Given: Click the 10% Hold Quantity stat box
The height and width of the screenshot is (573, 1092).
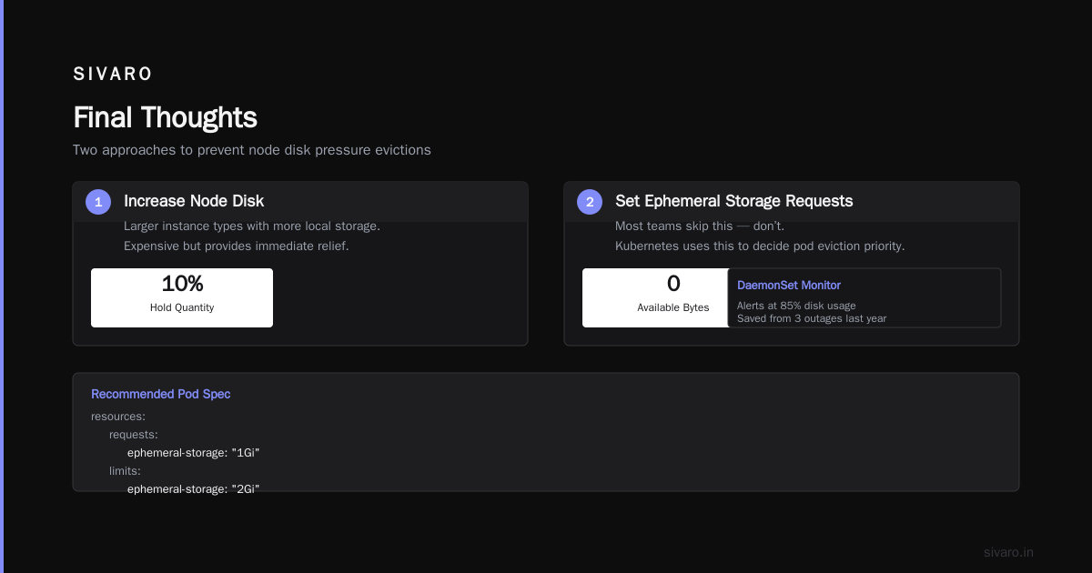Looking at the screenshot, I should point(182,297).
